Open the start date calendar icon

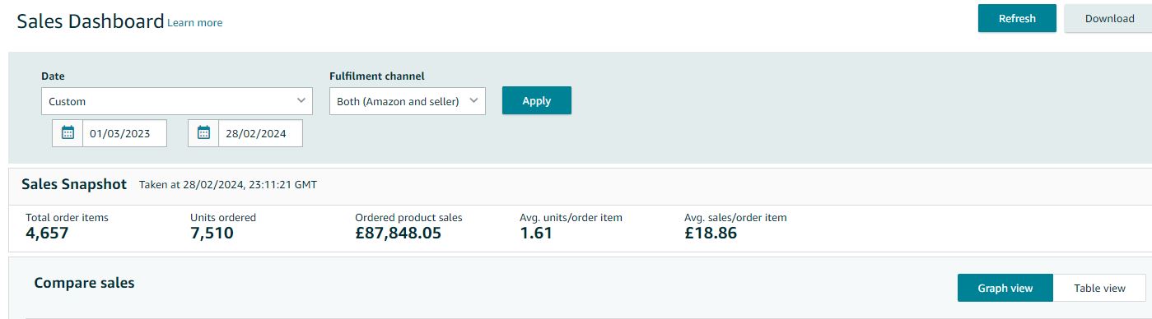[x=68, y=133]
